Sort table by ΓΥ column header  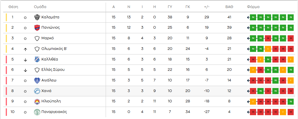tap(170, 7)
